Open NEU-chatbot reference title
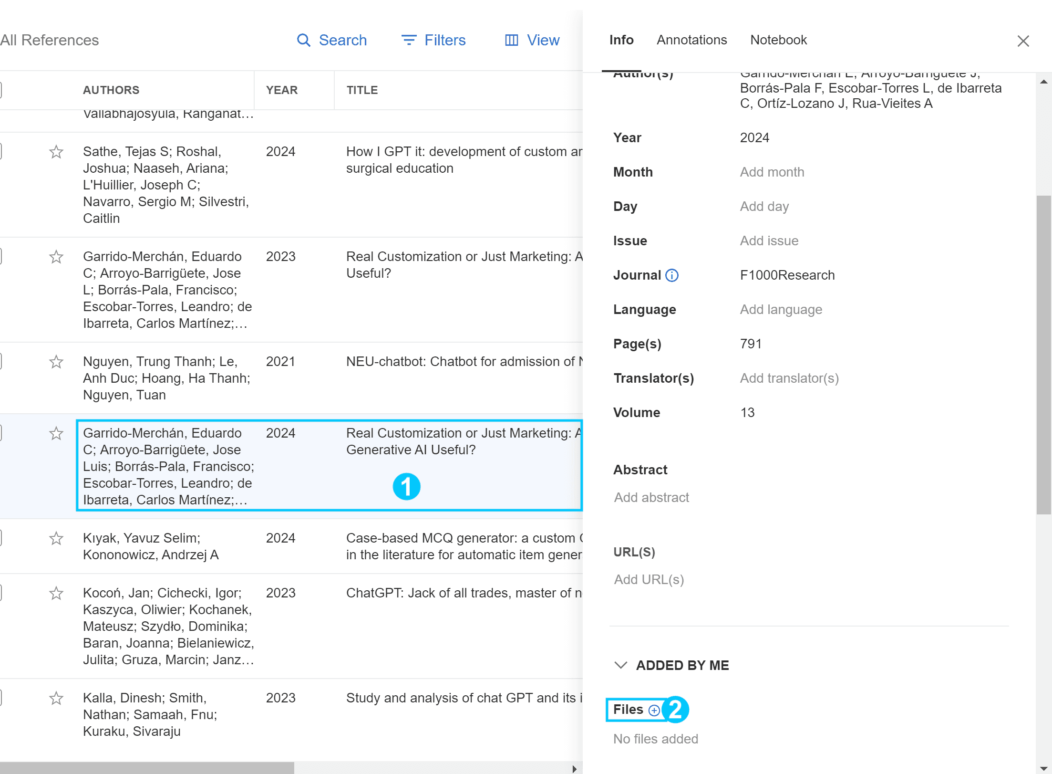 coord(464,362)
